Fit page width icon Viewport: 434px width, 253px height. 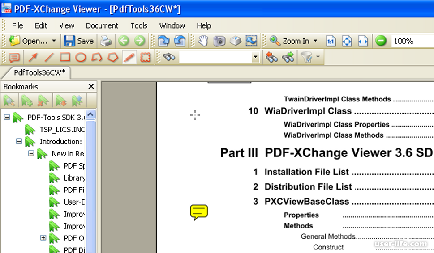(363, 41)
